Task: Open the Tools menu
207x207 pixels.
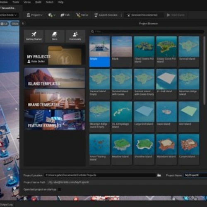Action: 16,2
